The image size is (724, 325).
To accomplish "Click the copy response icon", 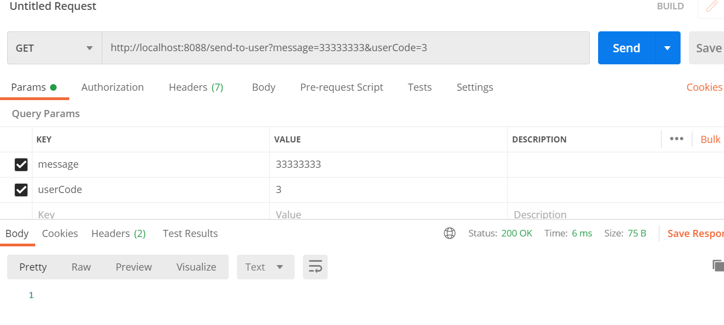I will (x=718, y=266).
